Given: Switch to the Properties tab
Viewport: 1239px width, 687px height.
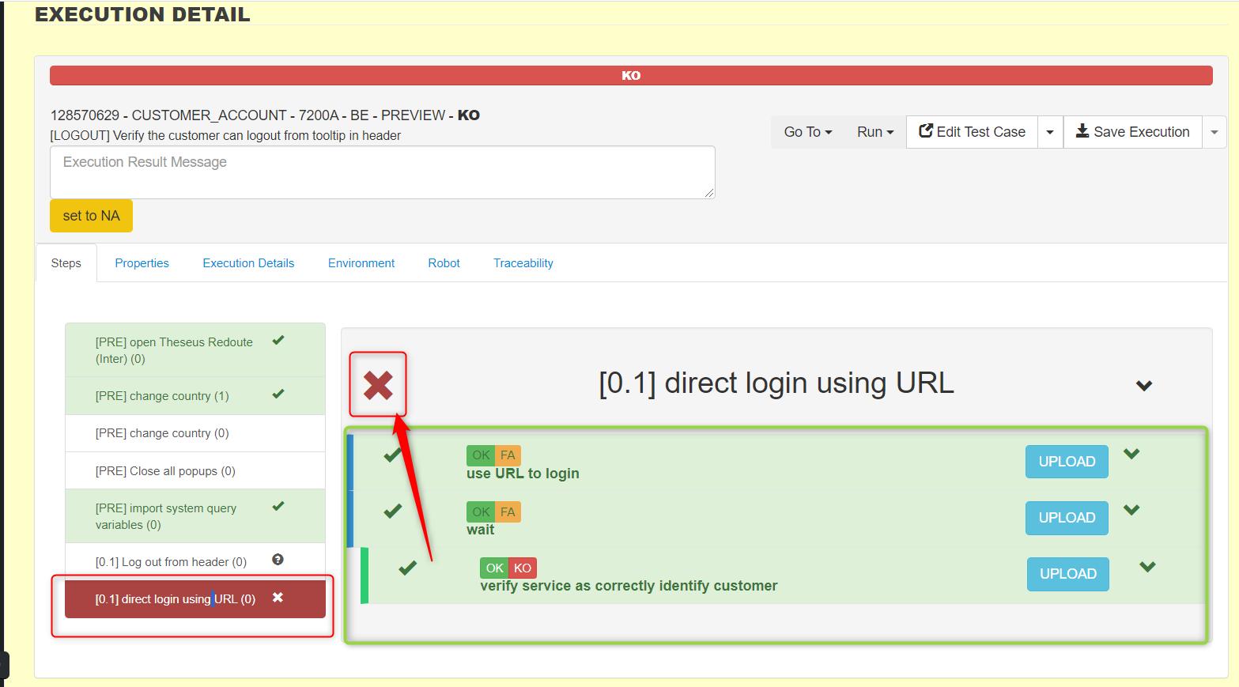Looking at the screenshot, I should pyautogui.click(x=142, y=263).
